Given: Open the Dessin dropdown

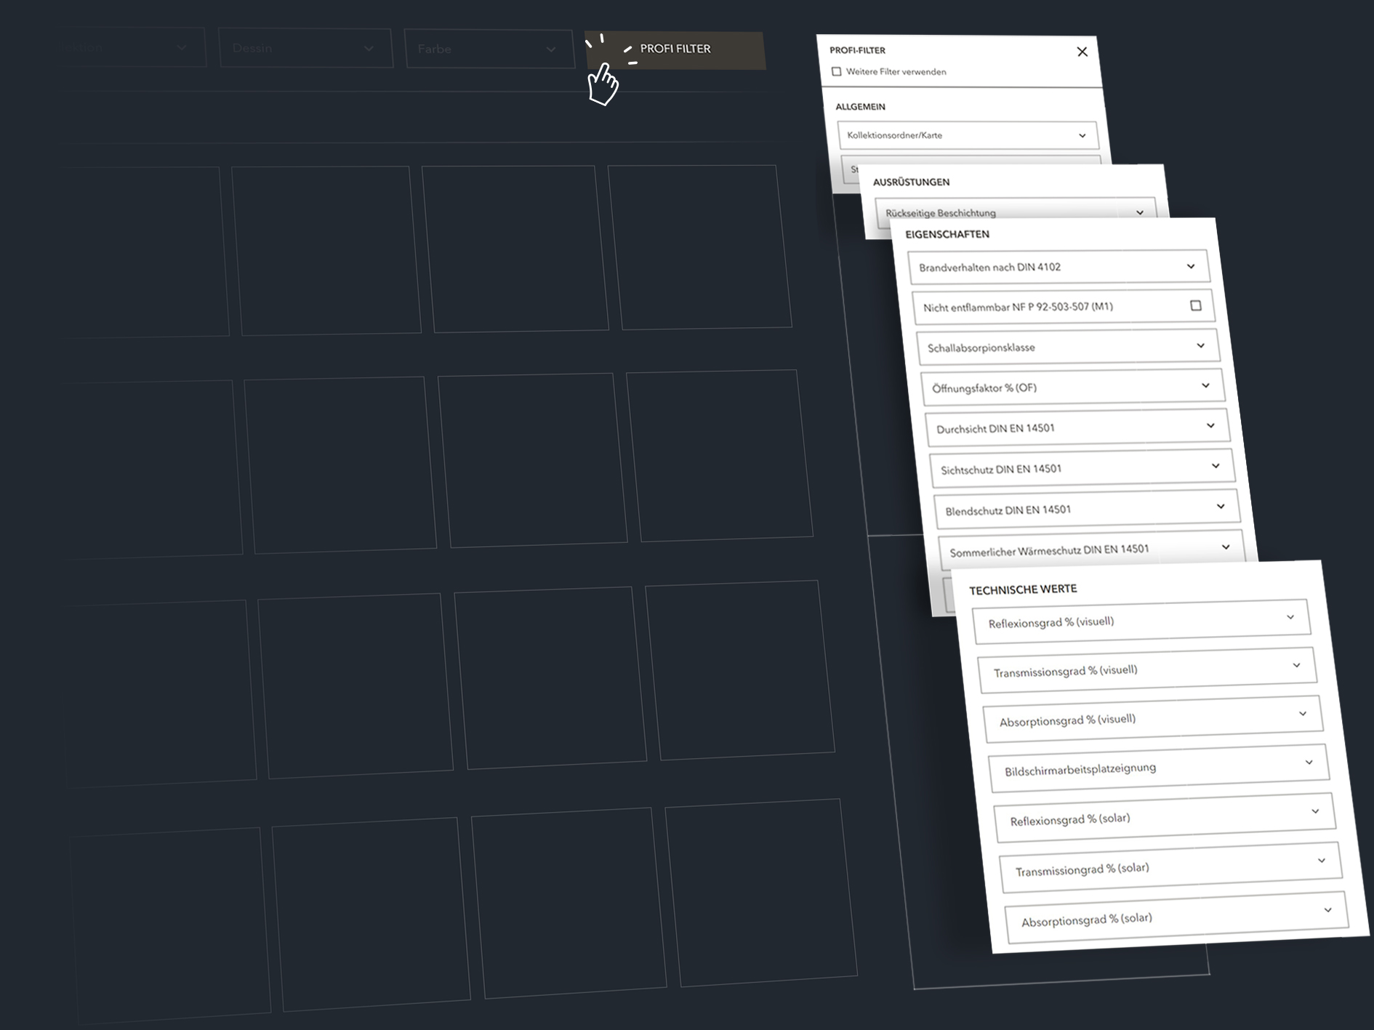Looking at the screenshot, I should click(x=305, y=49).
